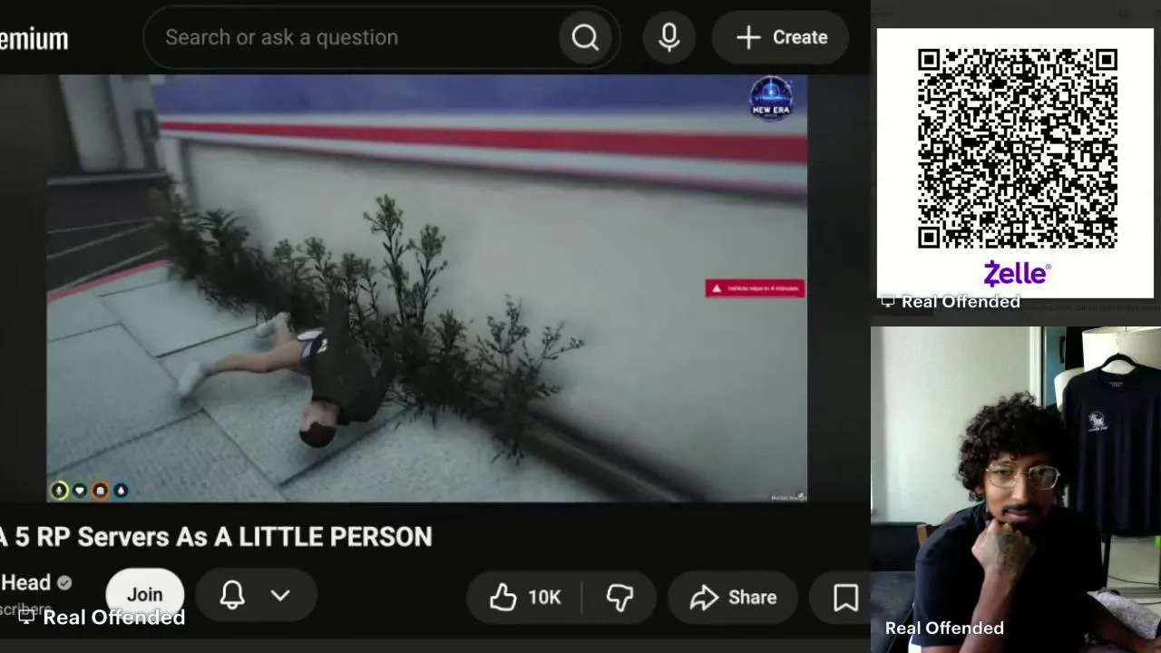Open the Create menu button
Screen dimensions: 1161x653
click(x=781, y=37)
